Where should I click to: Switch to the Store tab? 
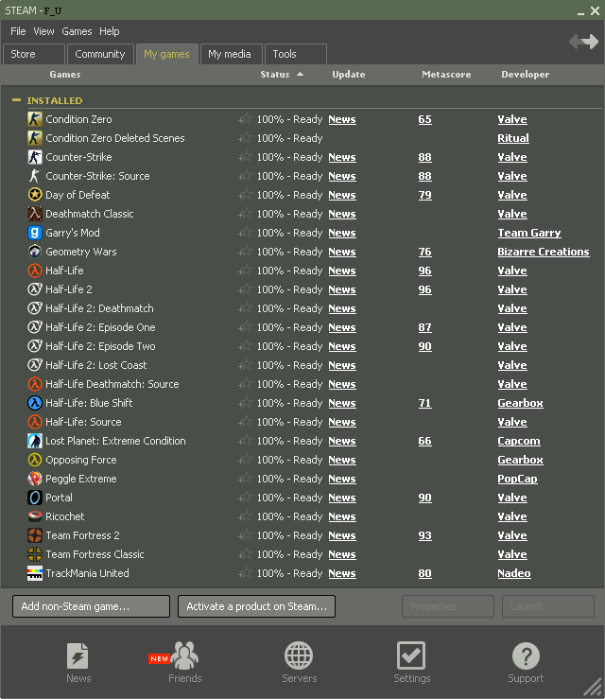tap(34, 54)
